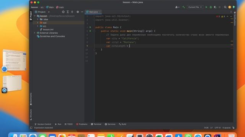
Task: Click LF line separator in status bar
Action: coord(211,128)
